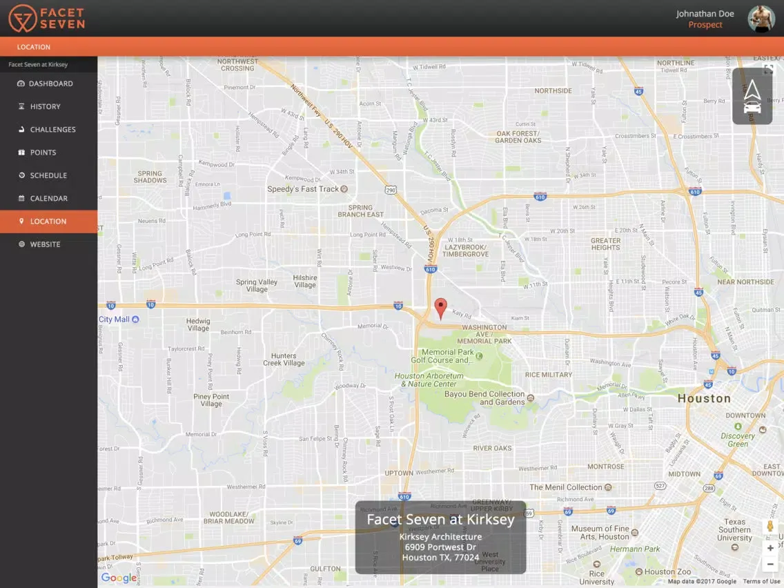Select Schedule in the sidebar
784x588 pixels.
[x=48, y=175]
